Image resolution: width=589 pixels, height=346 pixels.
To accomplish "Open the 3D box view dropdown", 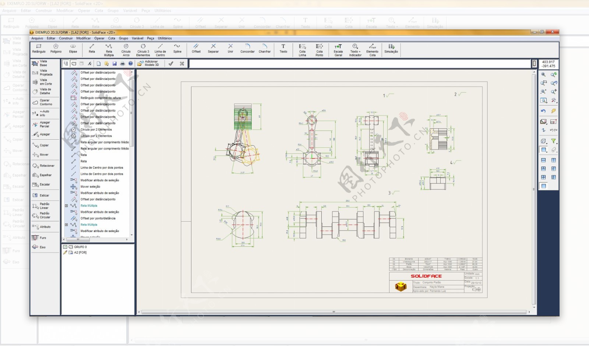I will [x=544, y=141].
